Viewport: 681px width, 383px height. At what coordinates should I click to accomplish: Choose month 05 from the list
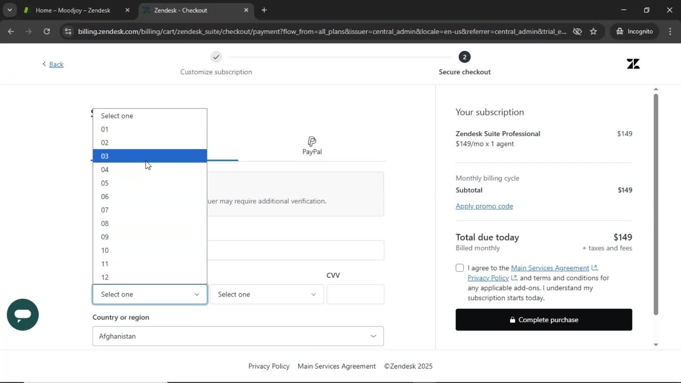pos(150,183)
